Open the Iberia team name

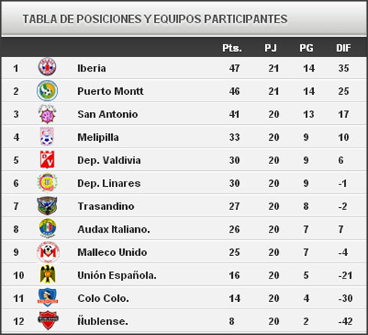(92, 69)
